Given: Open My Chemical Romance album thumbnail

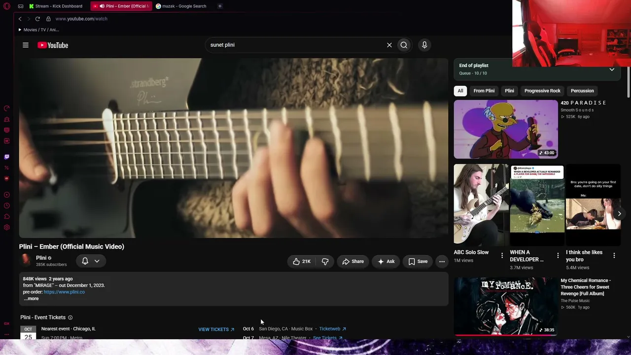Looking at the screenshot, I should (x=506, y=306).
